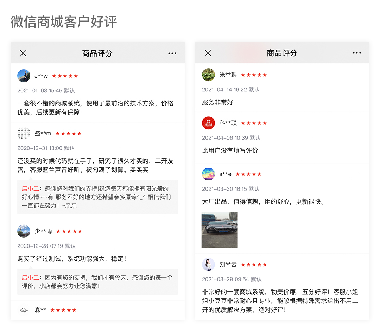The width and height of the screenshot is (380, 327).
Task: Click the username 米**韩
Action: click(x=228, y=75)
